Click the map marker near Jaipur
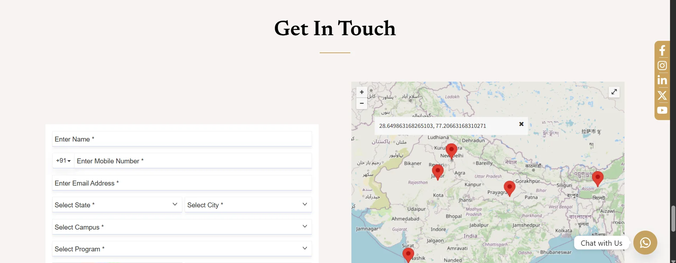Screen dimensions: 676x263 coord(437,171)
